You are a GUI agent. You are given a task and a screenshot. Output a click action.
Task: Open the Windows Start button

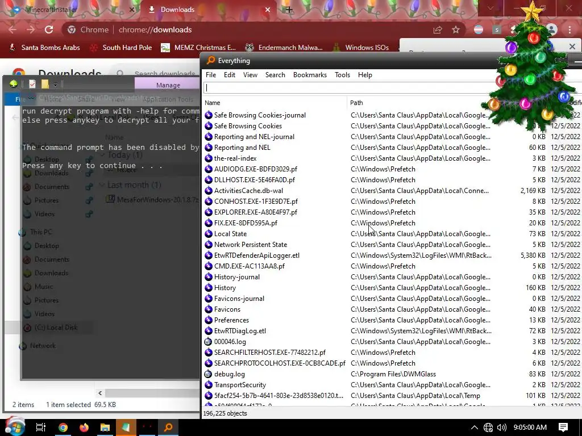tap(14, 427)
